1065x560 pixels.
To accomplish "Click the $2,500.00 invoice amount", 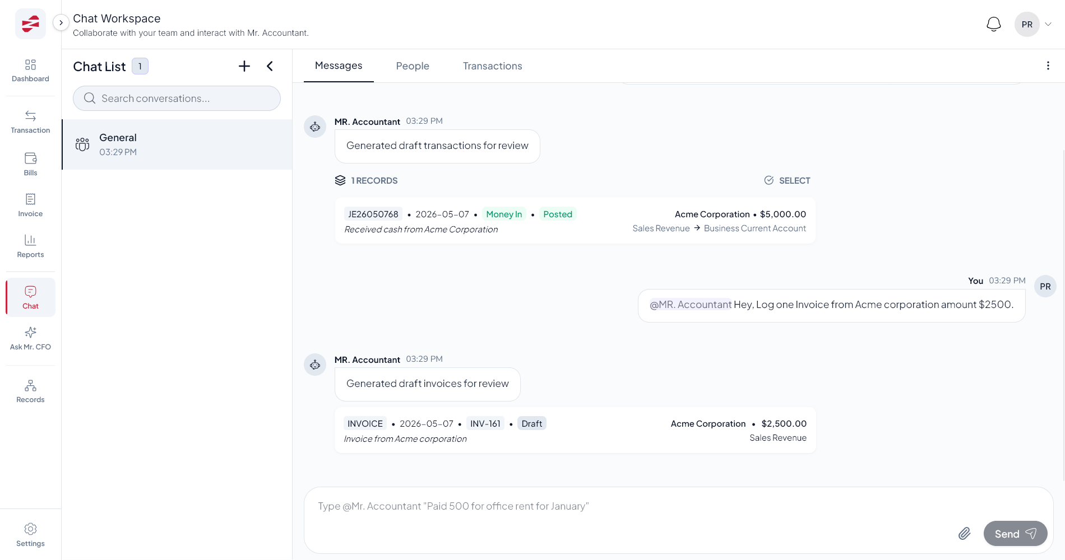I will coord(784,423).
